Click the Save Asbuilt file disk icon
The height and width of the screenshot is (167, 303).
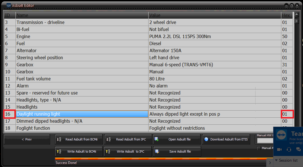(157, 151)
